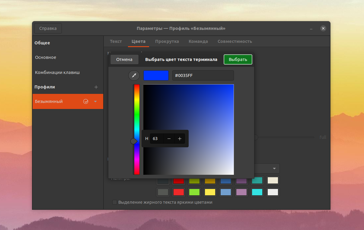Toggle bold text bright colors checkbox
The image size is (364, 230).
(x=115, y=202)
